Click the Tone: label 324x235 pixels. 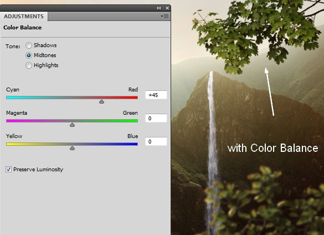[13, 46]
